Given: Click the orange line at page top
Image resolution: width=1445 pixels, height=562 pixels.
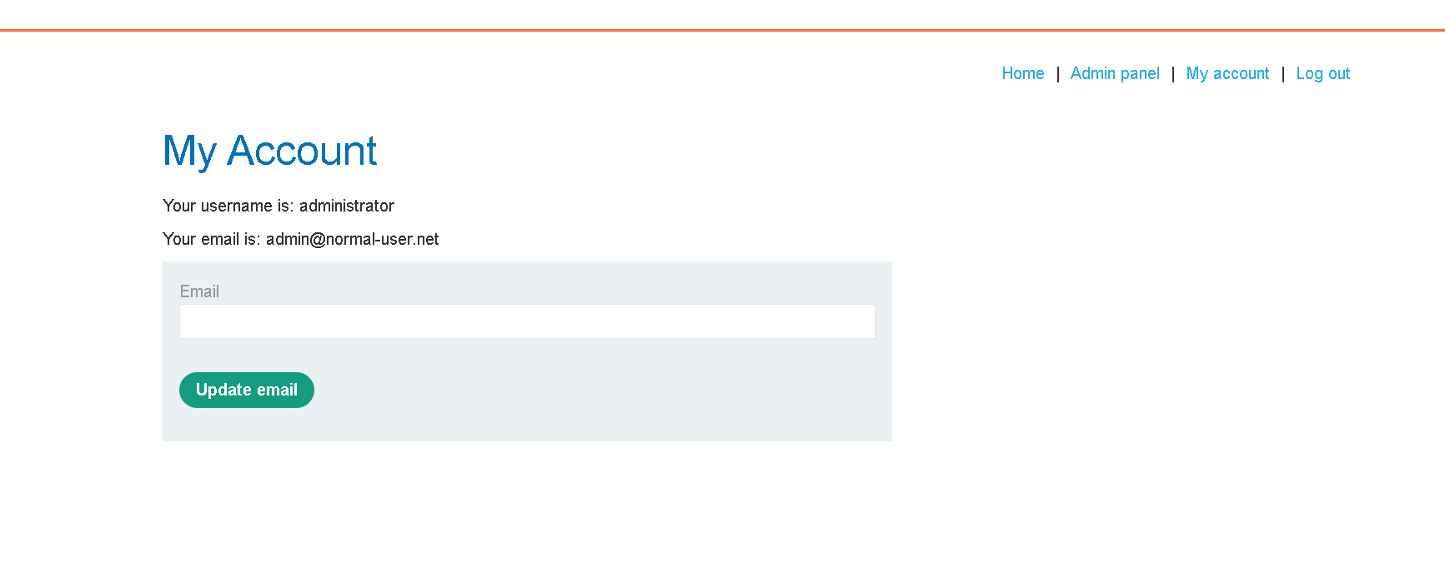Looking at the screenshot, I should pos(722,30).
